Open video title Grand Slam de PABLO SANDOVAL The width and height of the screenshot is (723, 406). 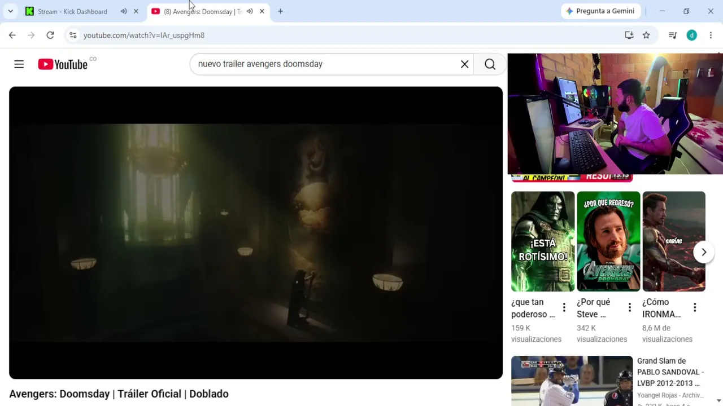pyautogui.click(x=670, y=372)
